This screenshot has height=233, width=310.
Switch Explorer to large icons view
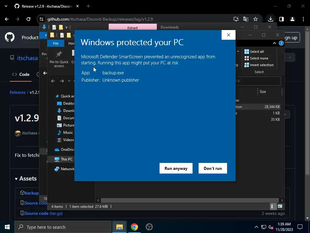point(280,206)
